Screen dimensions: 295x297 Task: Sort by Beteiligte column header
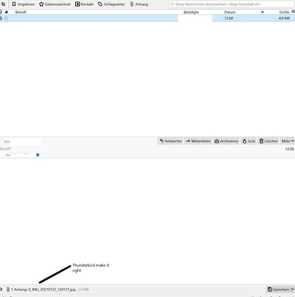coord(191,12)
